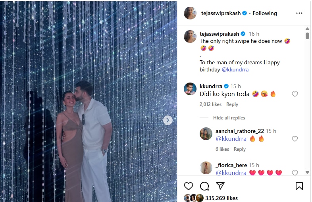Open tejasswiprakash profile picture in header
The width and height of the screenshot is (312, 202).
[190, 13]
